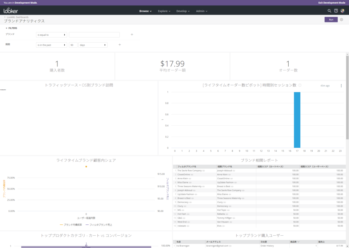Open the 'is in the past' condition dropdown
Image resolution: width=349 pixels, height=248 pixels.
point(52,45)
